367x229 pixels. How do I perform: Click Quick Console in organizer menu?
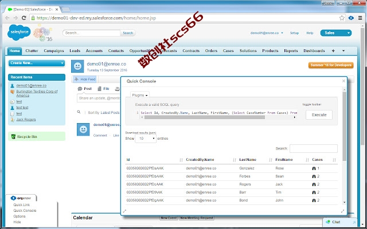click(x=25, y=211)
